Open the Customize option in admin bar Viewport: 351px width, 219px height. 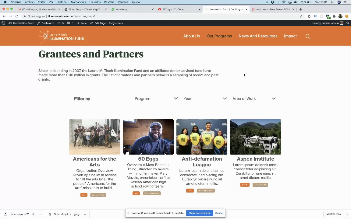click(45, 23)
